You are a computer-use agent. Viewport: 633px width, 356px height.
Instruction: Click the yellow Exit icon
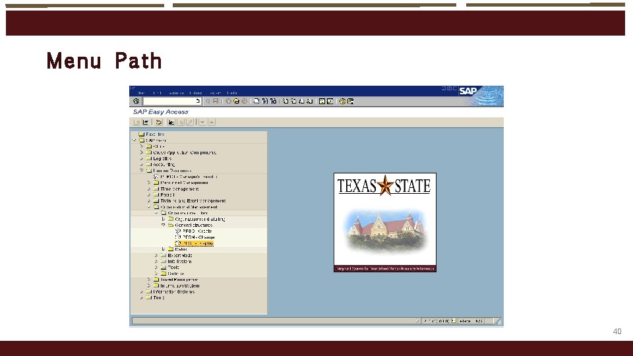[x=236, y=101]
